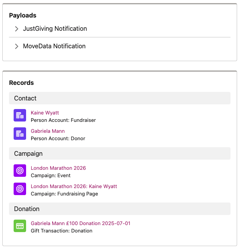Viewport: 241px width, 250px height.
Task: Open the Kaine Wyatt contact link
Action: (x=45, y=113)
